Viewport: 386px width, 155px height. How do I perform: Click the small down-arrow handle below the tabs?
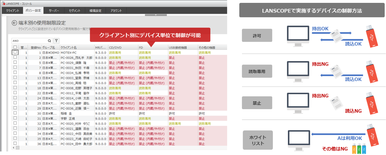(x=156, y=15)
